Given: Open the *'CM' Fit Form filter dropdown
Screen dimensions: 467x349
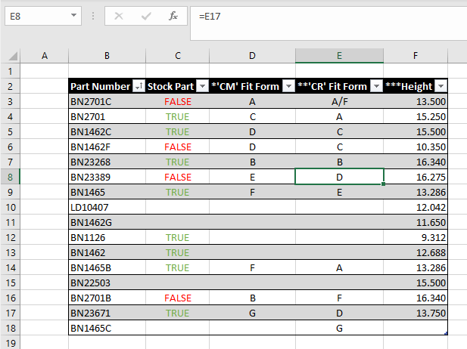Looking at the screenshot, I should point(288,87).
